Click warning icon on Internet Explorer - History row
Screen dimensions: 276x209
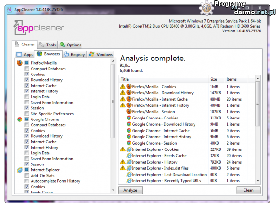point(123,162)
